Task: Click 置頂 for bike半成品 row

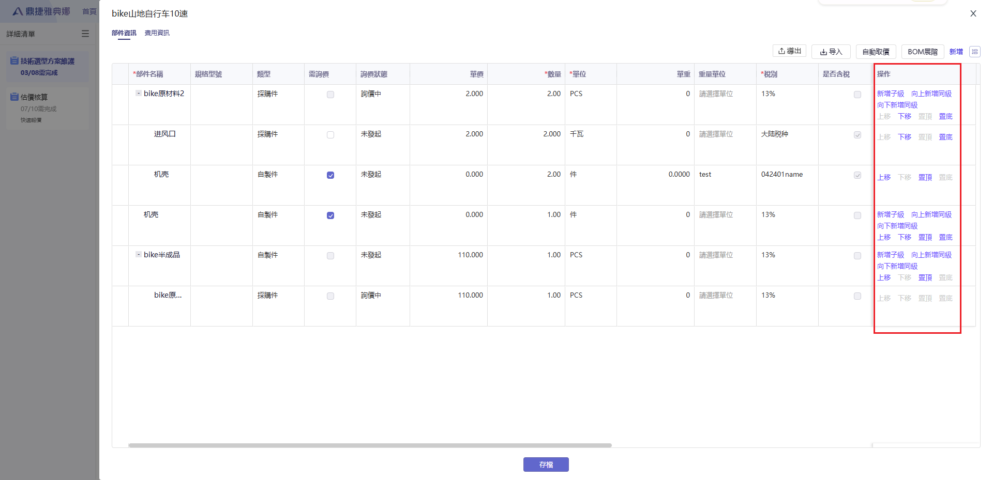Action: click(925, 277)
